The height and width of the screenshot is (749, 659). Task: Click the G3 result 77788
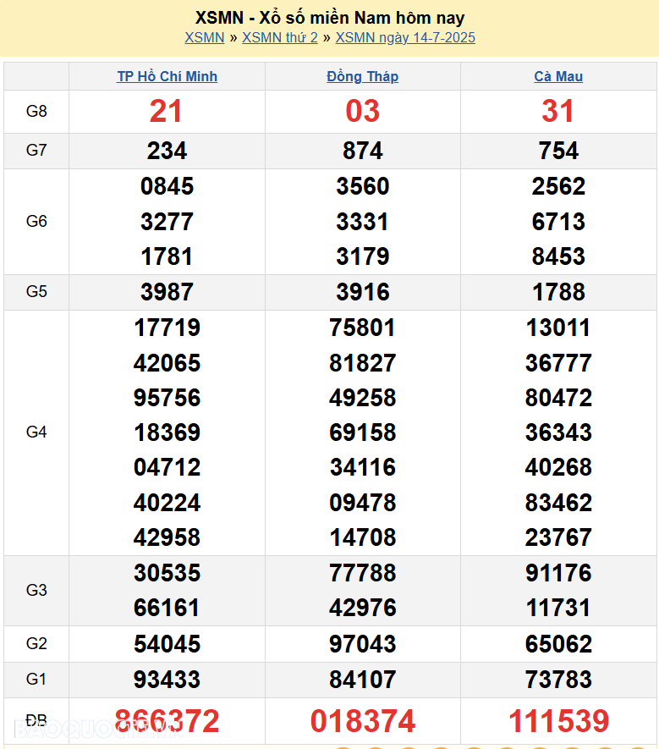[362, 573]
